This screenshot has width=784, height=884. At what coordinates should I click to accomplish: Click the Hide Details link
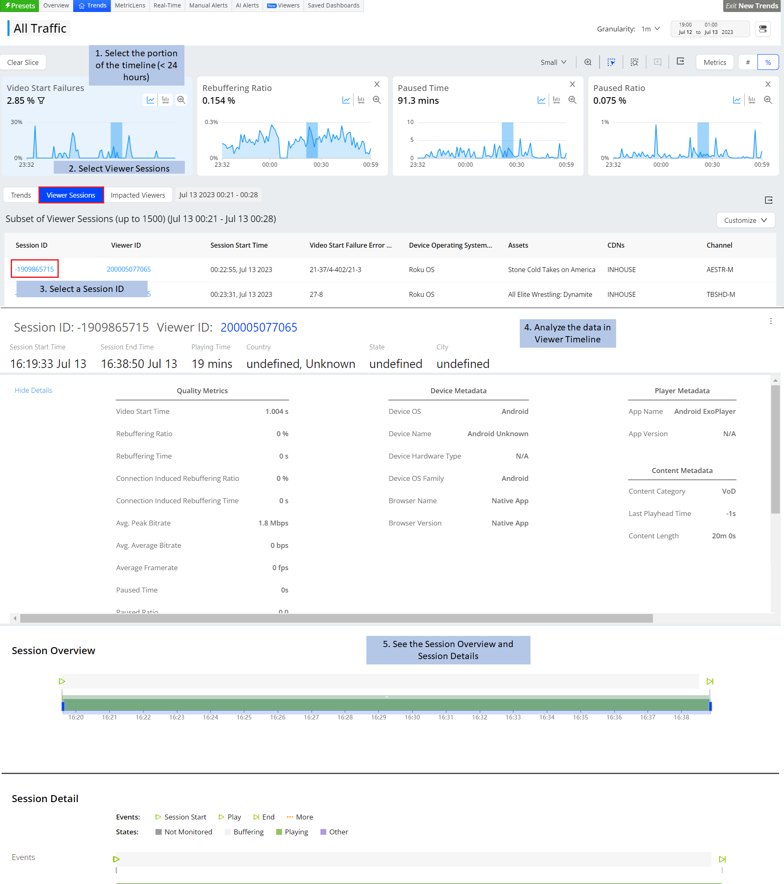point(33,390)
